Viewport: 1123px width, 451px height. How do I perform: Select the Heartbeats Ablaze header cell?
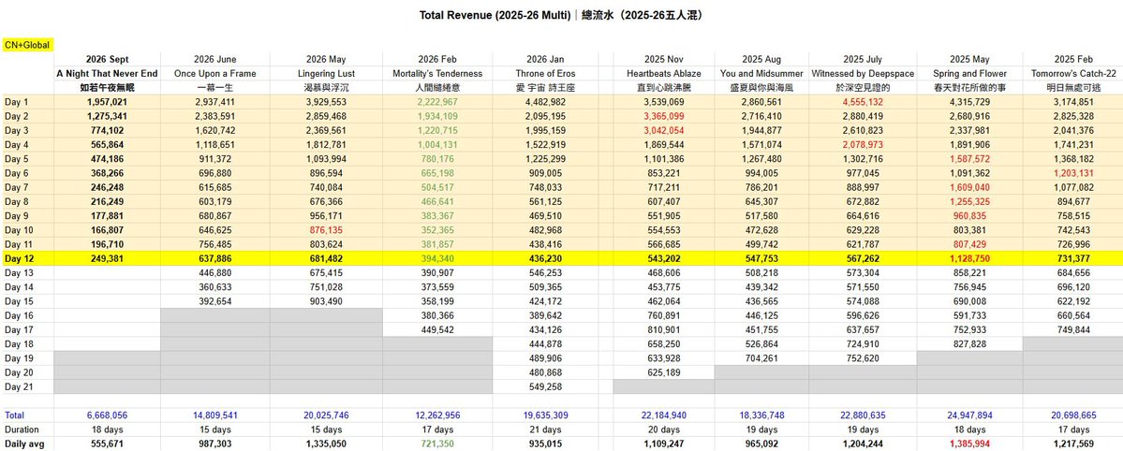(663, 73)
